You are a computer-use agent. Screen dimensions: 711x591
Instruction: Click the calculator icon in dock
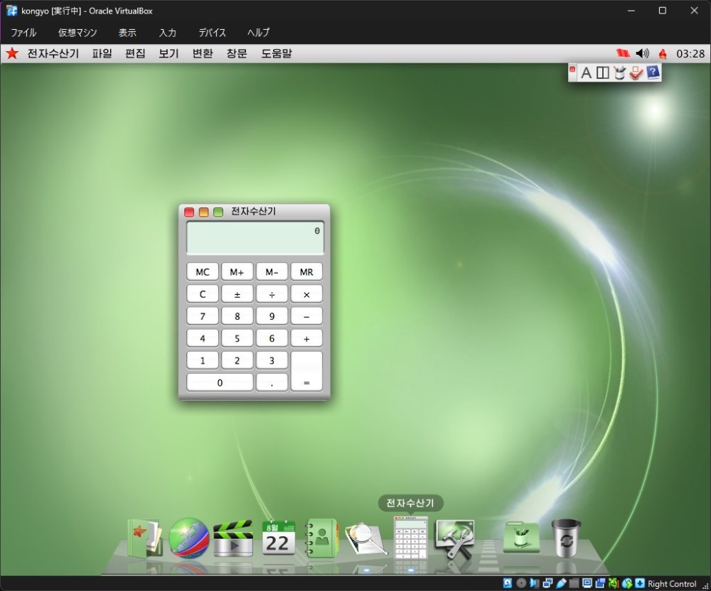(x=410, y=538)
